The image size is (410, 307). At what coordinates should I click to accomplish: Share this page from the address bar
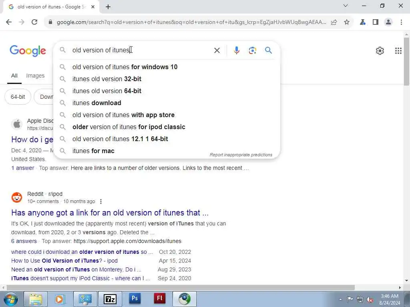[334, 22]
